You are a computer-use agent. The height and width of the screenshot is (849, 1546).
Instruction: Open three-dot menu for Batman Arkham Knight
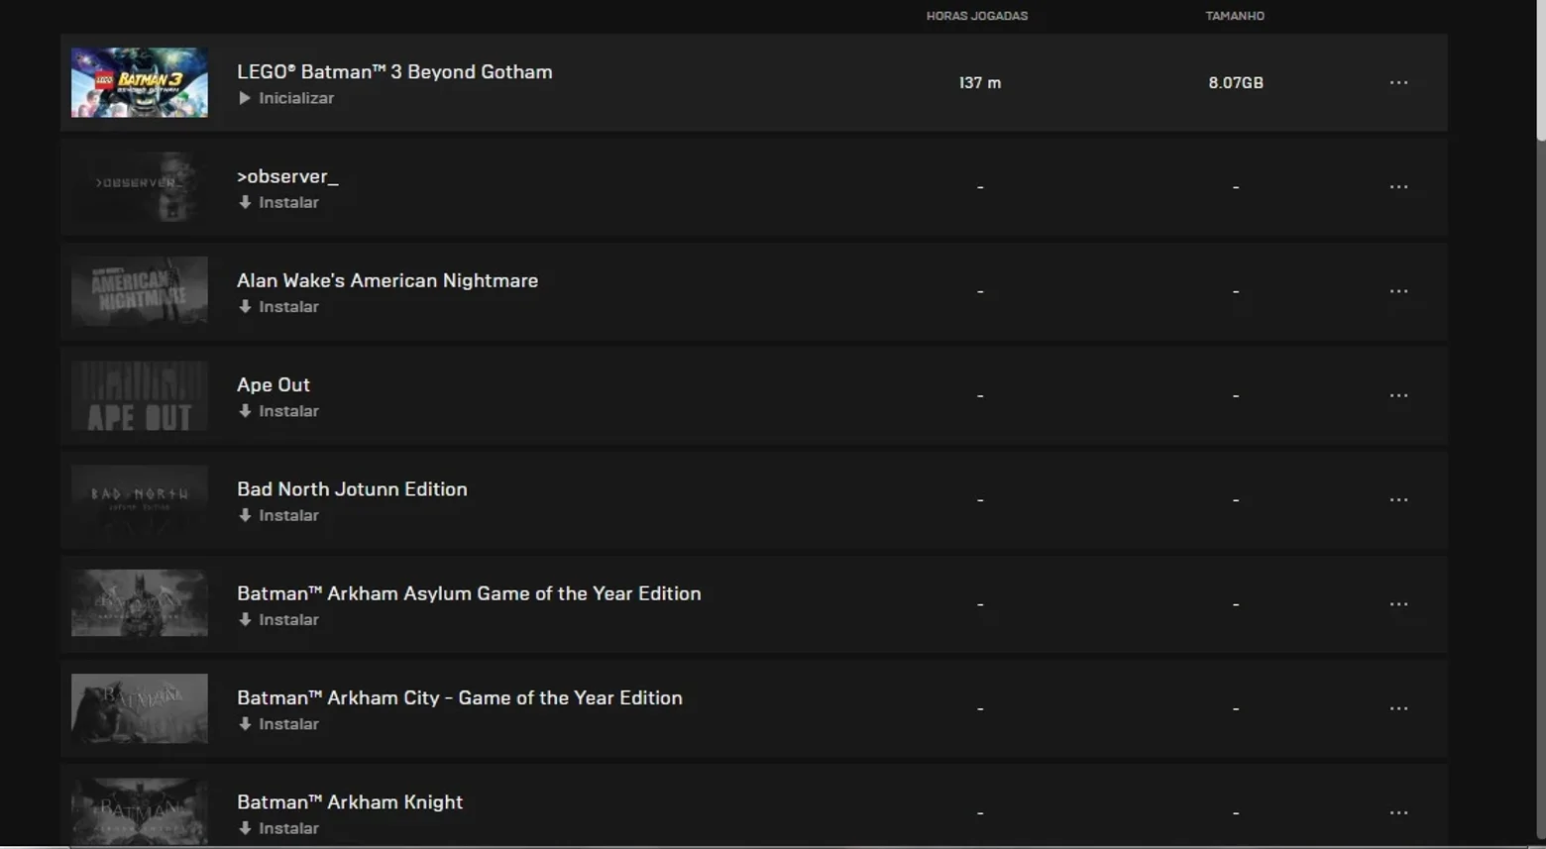click(x=1398, y=812)
